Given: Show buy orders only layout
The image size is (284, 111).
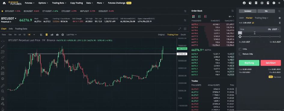Looking at the screenshot, I should [200, 16].
